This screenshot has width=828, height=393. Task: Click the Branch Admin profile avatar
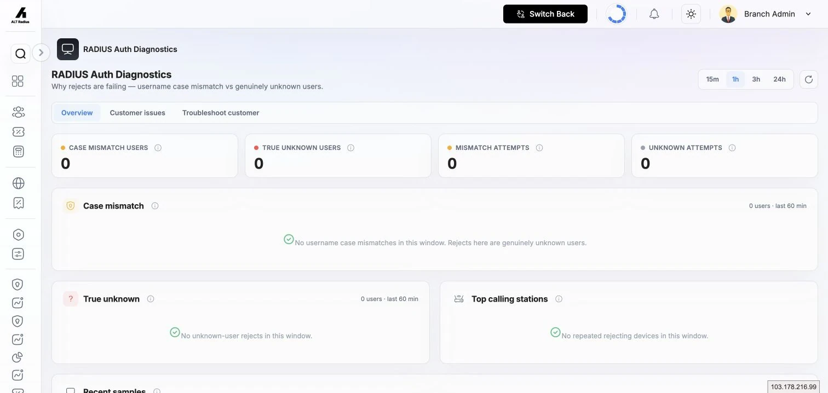click(x=728, y=14)
